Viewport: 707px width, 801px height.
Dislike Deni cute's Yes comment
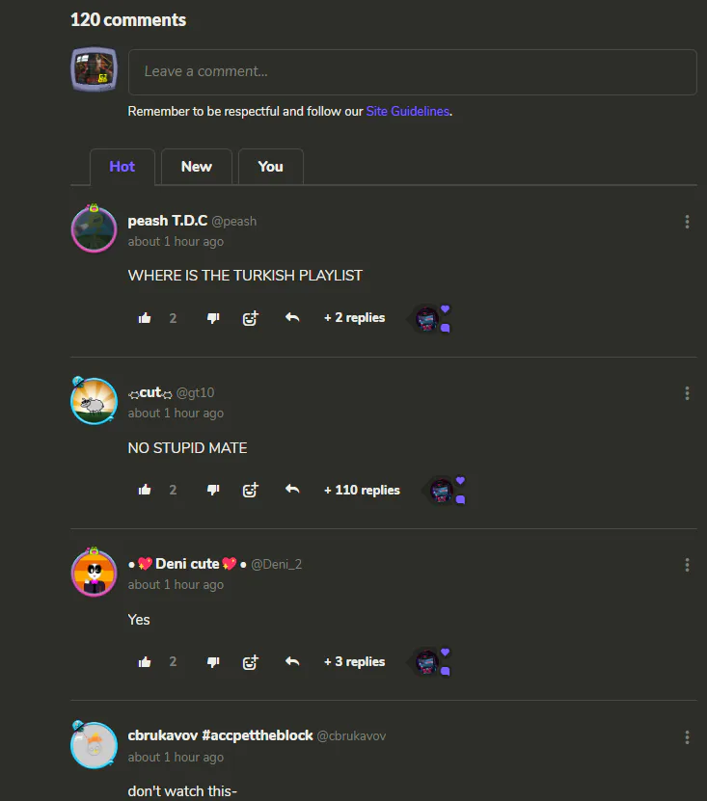pos(213,662)
